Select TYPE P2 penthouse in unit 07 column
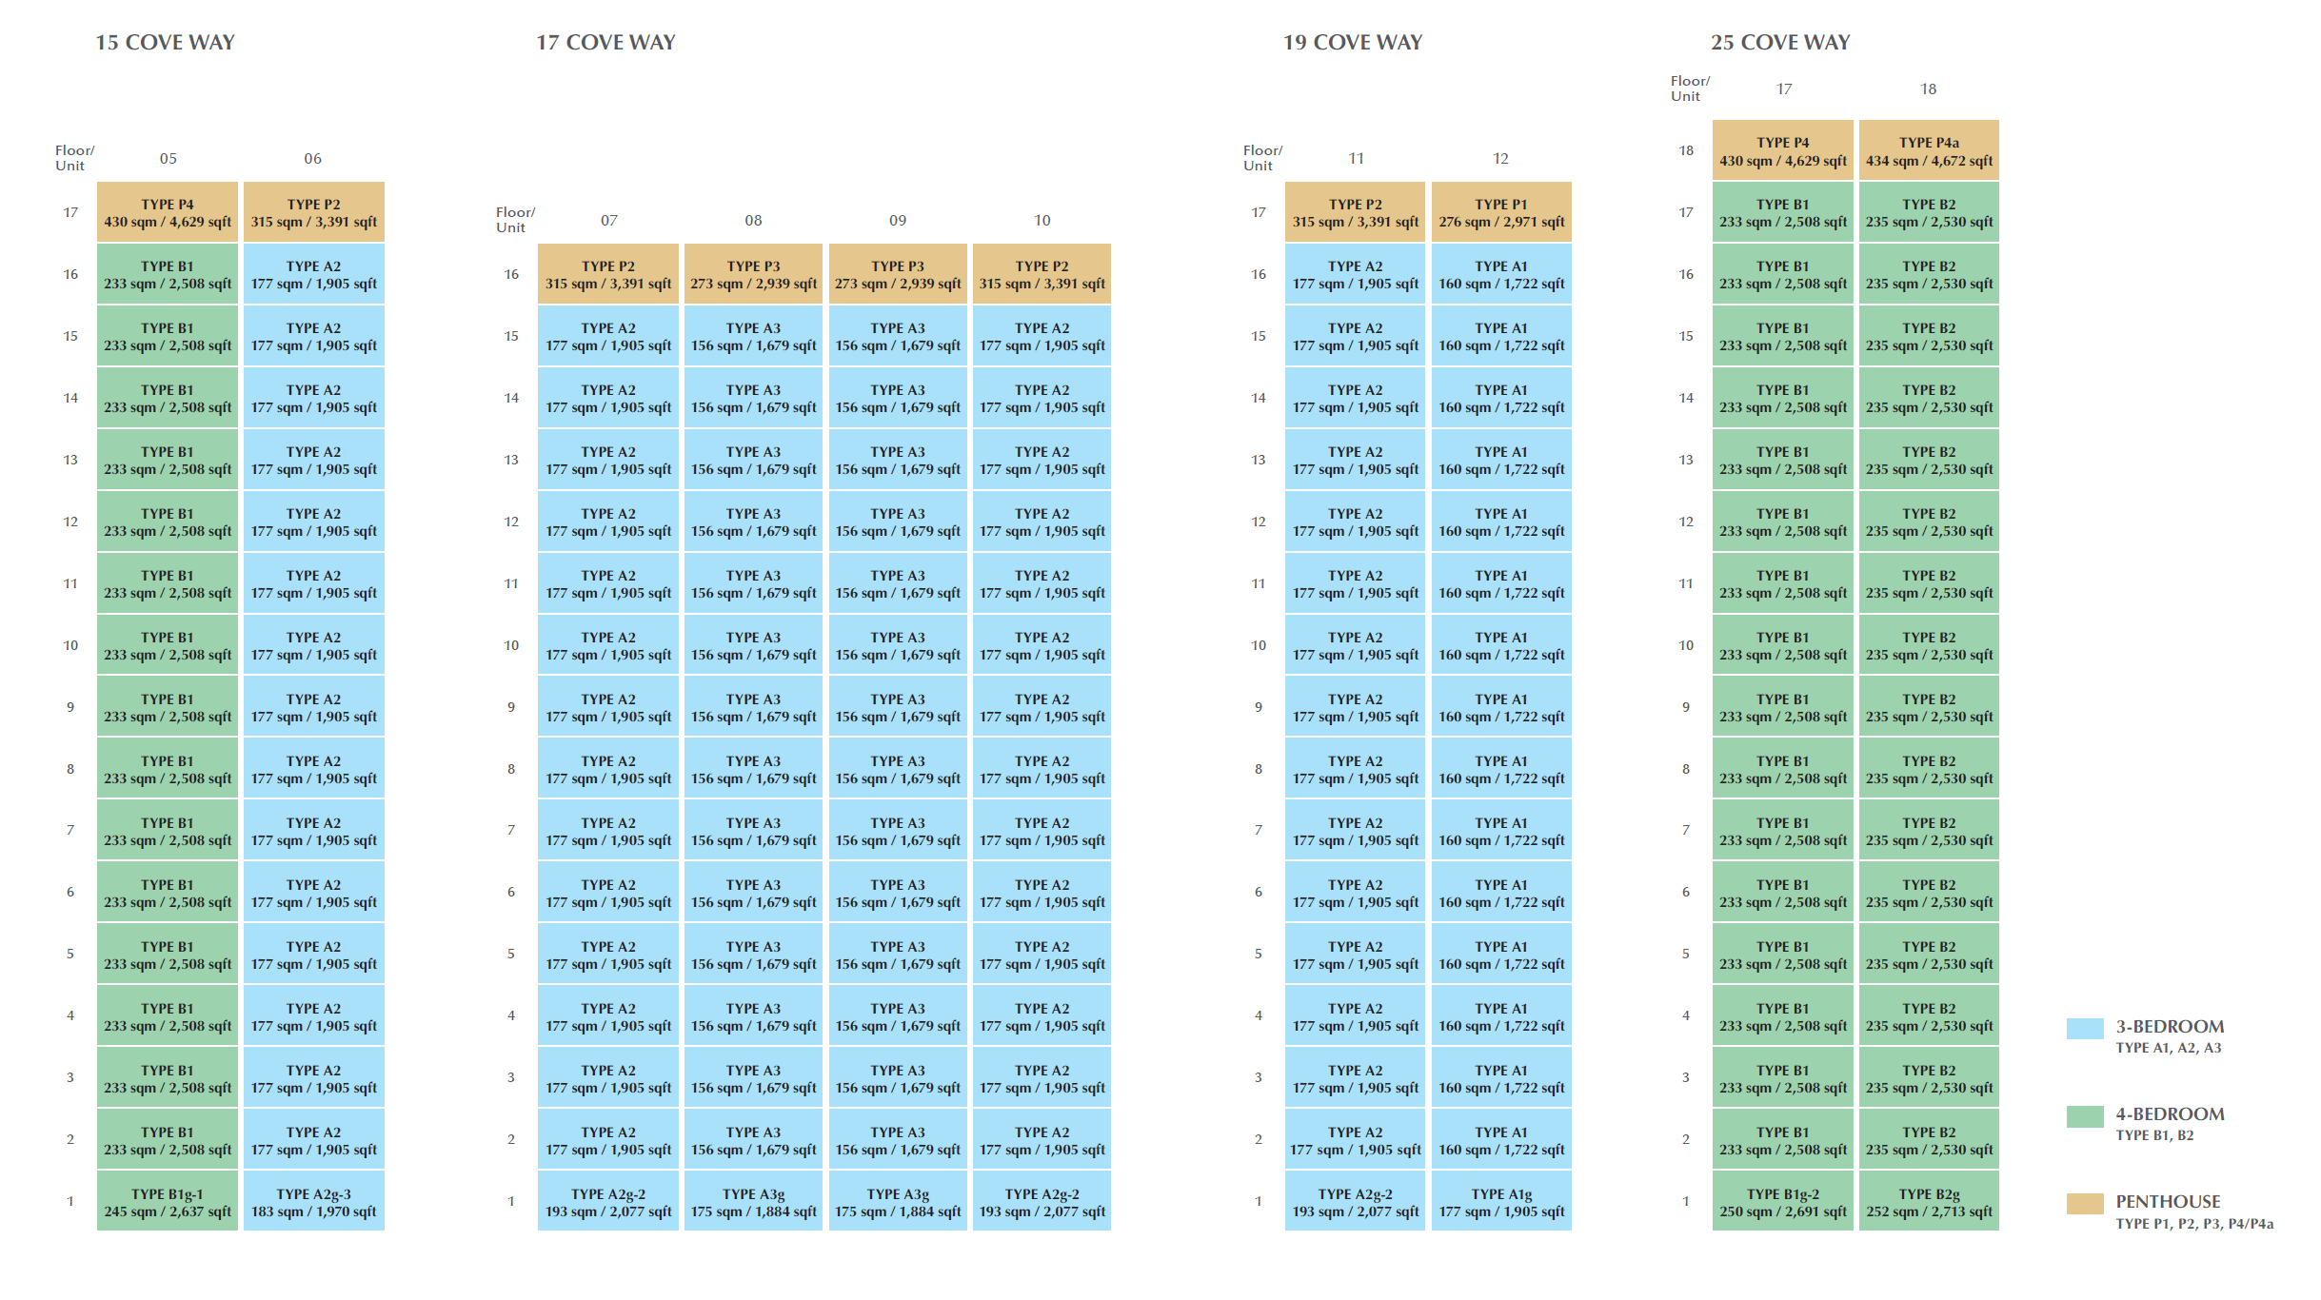Screen dimensions: 2321x1300 (x=608, y=274)
